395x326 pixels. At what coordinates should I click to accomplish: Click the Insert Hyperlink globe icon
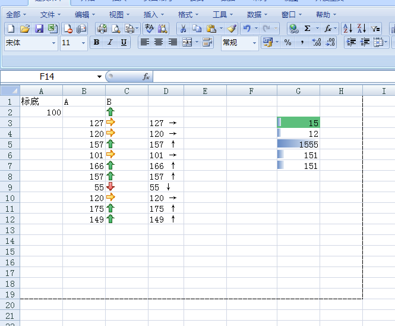tap(293, 29)
